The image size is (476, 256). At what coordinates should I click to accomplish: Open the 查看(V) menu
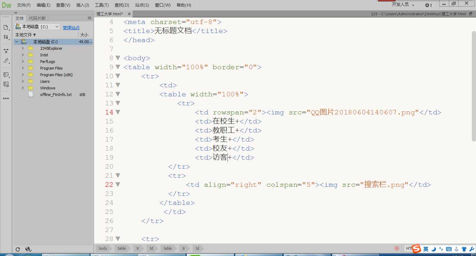[63, 5]
